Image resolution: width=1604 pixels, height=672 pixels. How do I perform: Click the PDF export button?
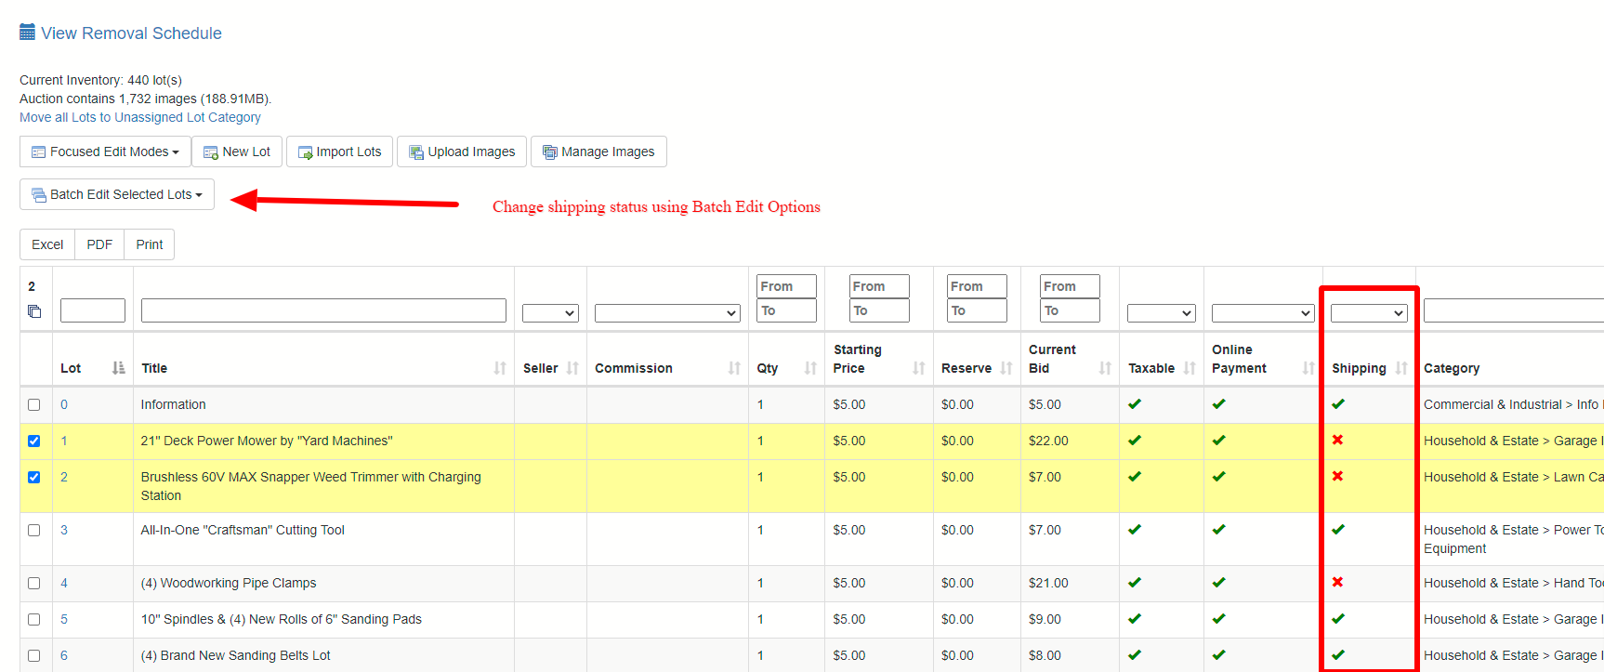pyautogui.click(x=99, y=244)
